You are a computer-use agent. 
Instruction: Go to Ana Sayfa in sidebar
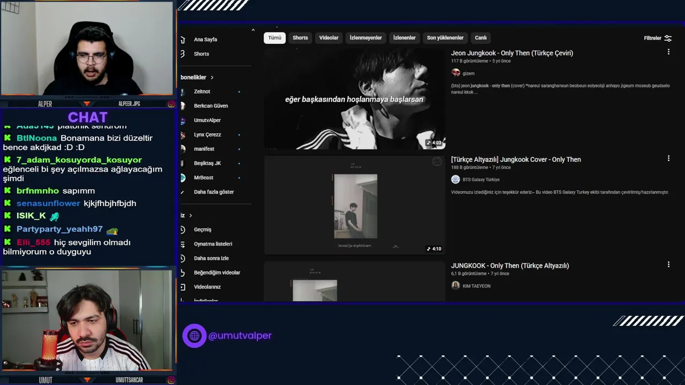tap(205, 40)
